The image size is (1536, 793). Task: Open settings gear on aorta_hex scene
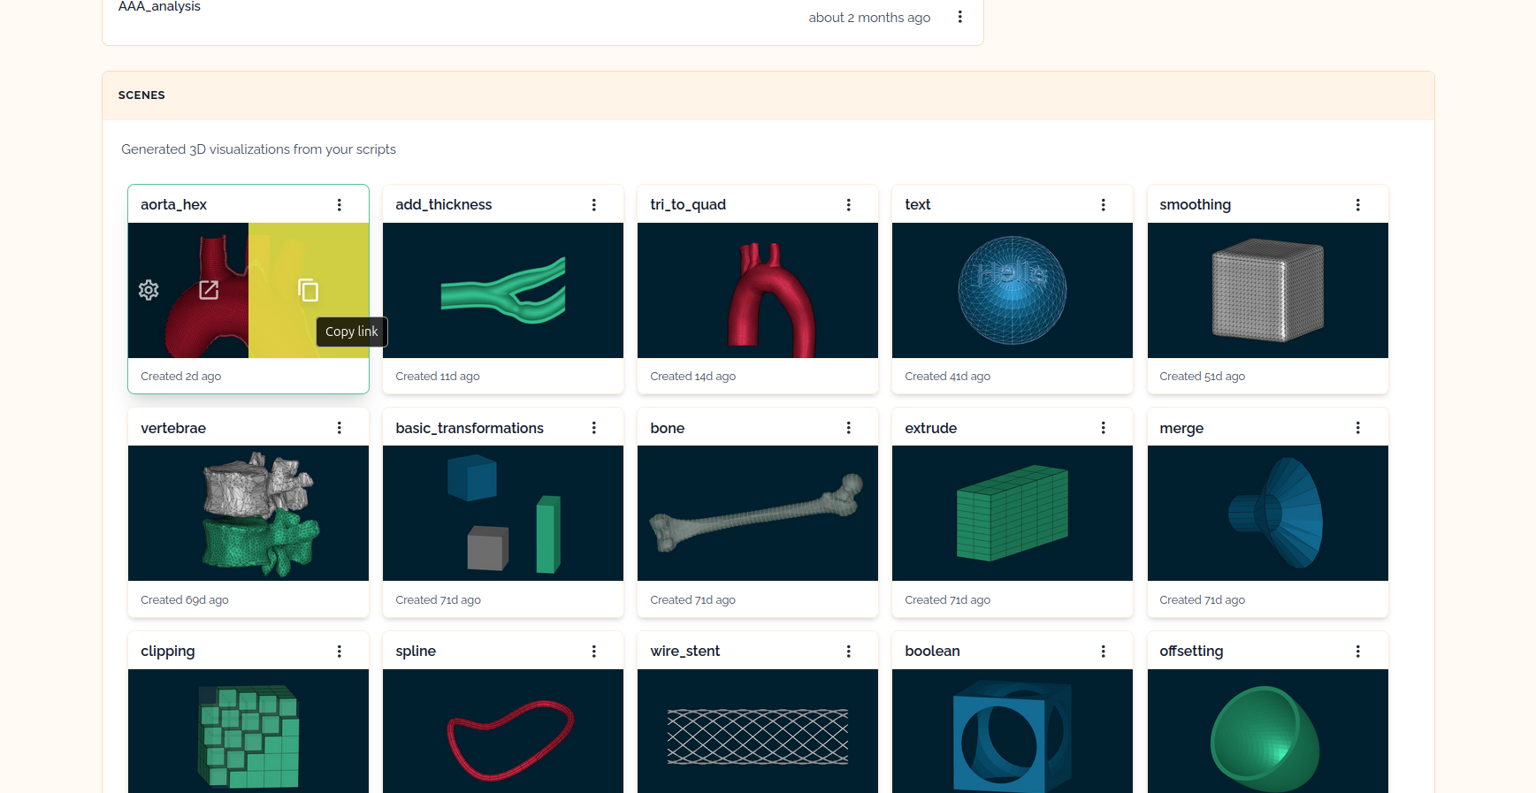click(149, 290)
